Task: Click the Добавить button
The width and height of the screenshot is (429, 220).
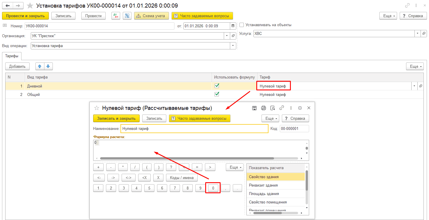Action: pyautogui.click(x=17, y=66)
